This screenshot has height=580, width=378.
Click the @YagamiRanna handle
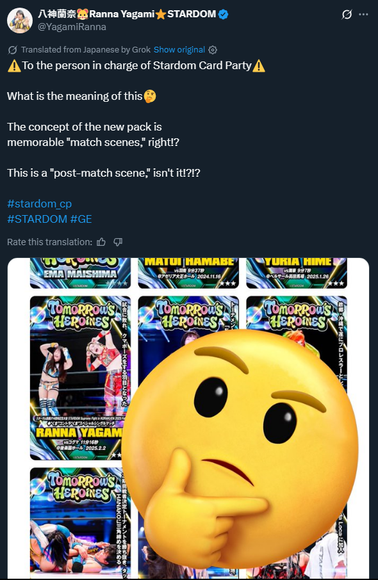tap(72, 27)
